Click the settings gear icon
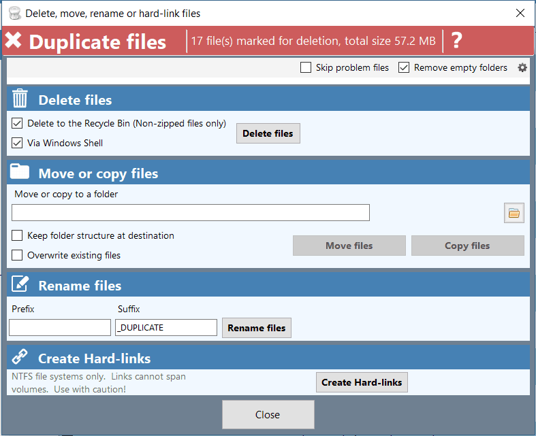 click(522, 67)
